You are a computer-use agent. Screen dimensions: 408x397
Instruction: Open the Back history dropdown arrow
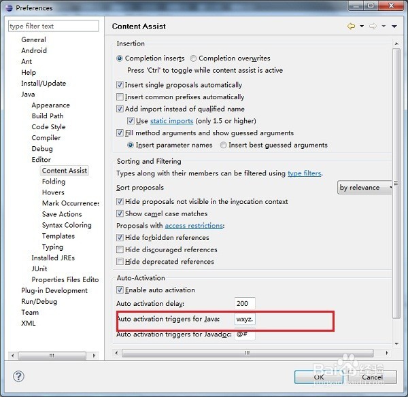pyautogui.click(x=362, y=27)
